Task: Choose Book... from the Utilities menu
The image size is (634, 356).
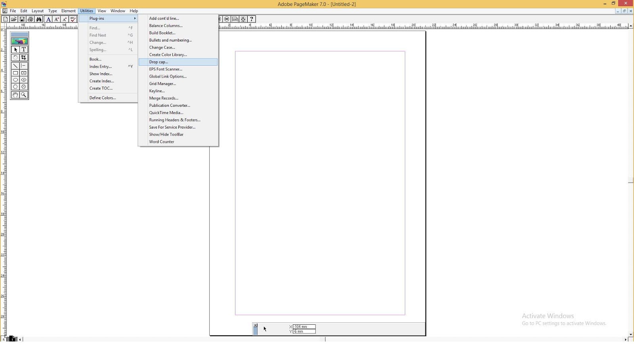Action: coord(108,59)
